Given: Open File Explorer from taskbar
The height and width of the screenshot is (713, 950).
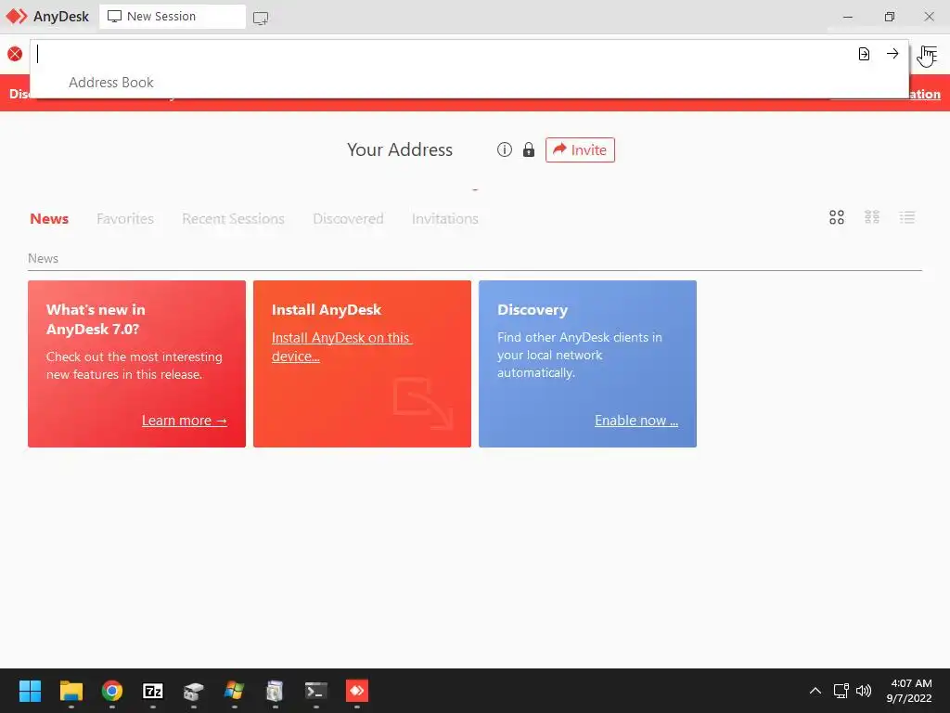Looking at the screenshot, I should click(x=71, y=691).
